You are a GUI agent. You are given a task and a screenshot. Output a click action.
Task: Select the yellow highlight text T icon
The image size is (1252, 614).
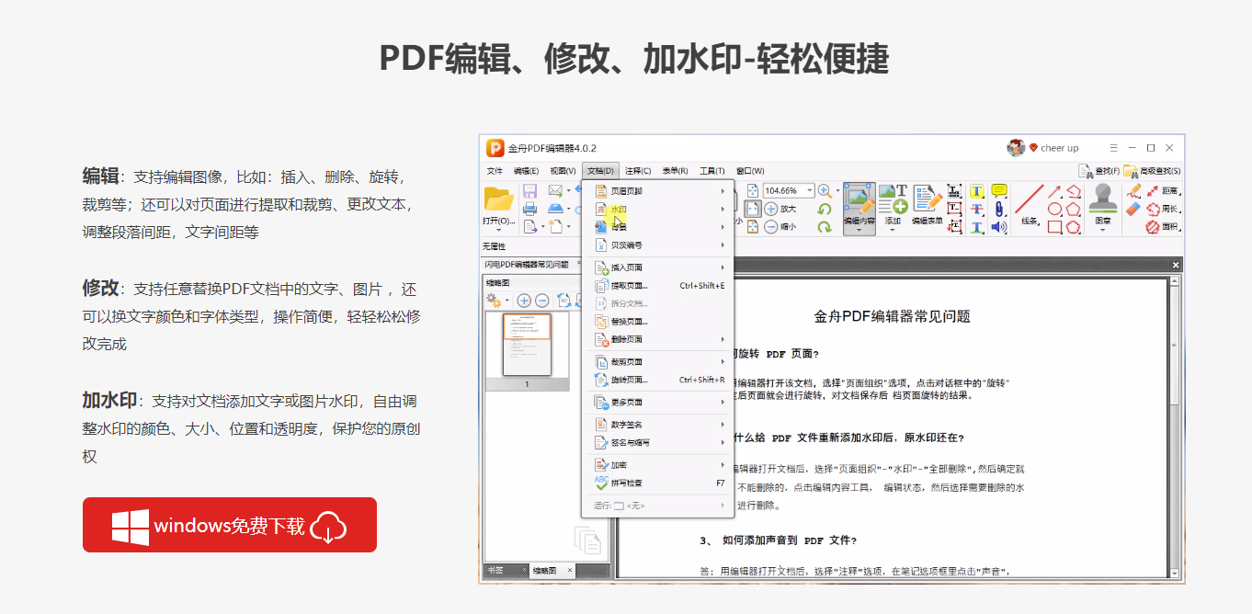976,191
